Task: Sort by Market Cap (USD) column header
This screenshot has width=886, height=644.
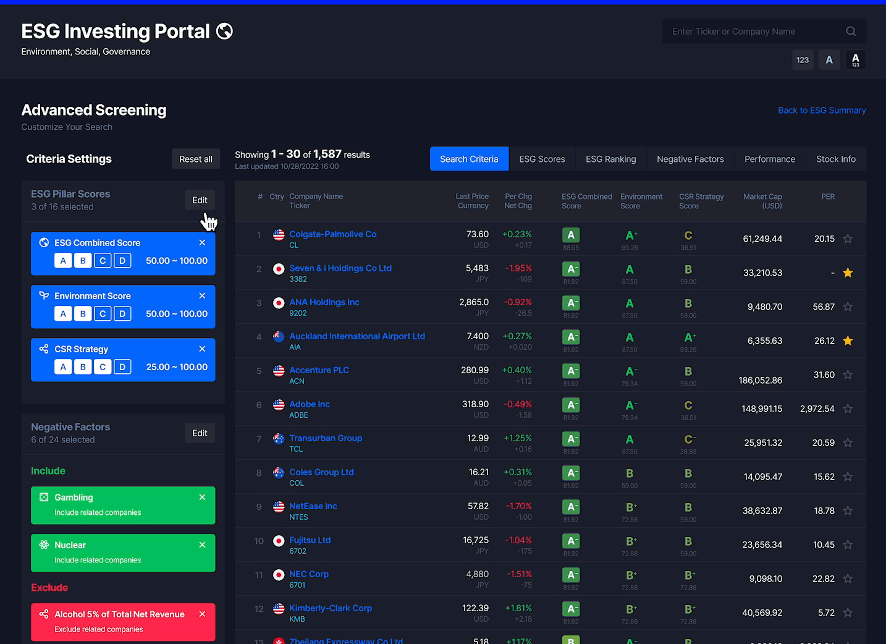Action: (762, 201)
